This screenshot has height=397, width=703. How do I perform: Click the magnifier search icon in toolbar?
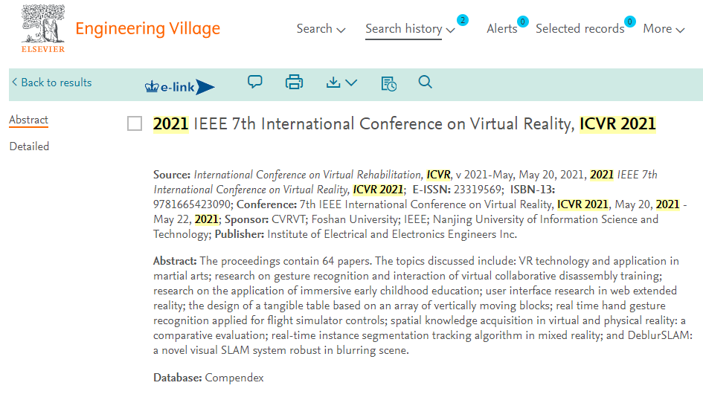click(x=425, y=82)
